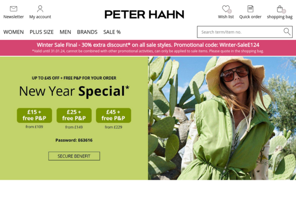296x222 pixels.
Task: Open the Newsletter envelope icon
Action: [13, 9]
